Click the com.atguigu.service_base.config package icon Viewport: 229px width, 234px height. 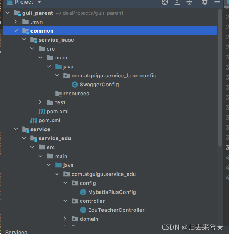point(67,76)
